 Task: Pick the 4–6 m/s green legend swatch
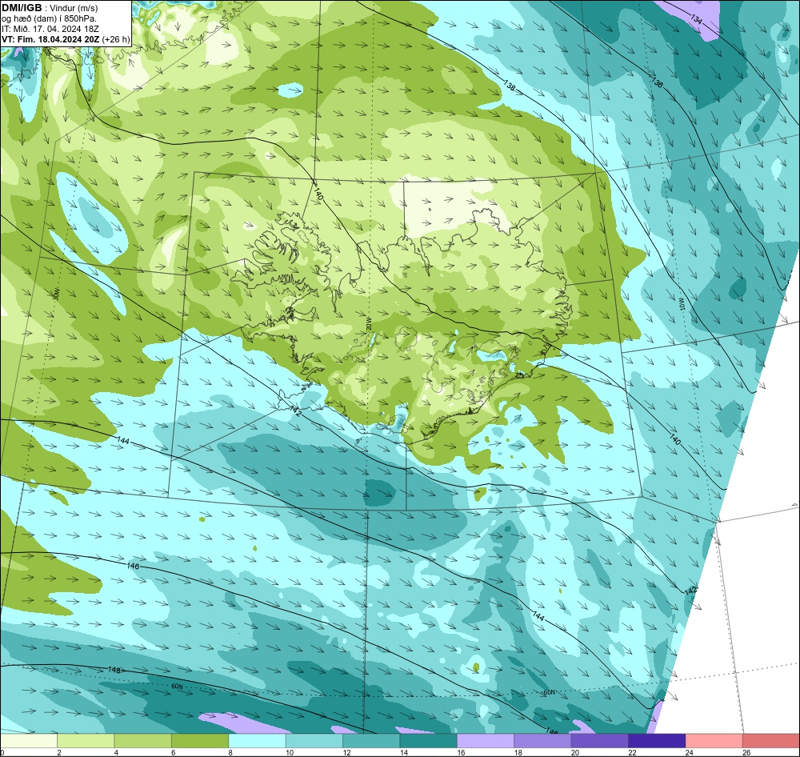143,741
